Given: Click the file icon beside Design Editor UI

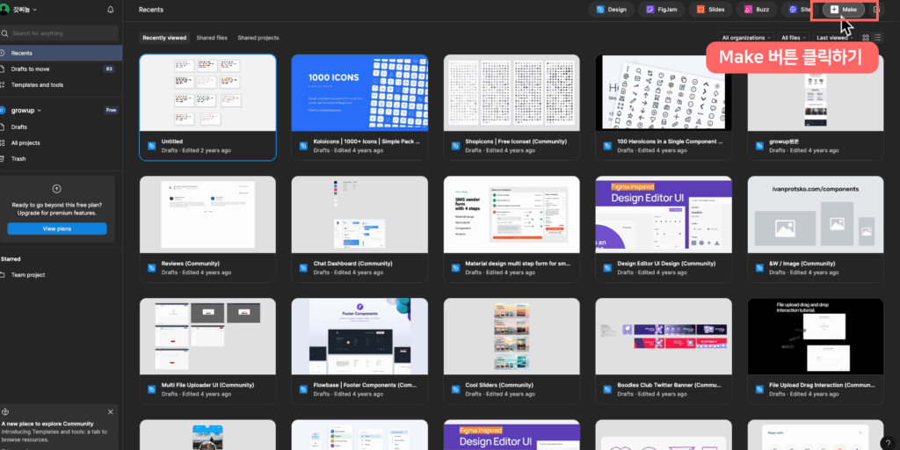Looking at the screenshot, I should pyautogui.click(x=608, y=268).
